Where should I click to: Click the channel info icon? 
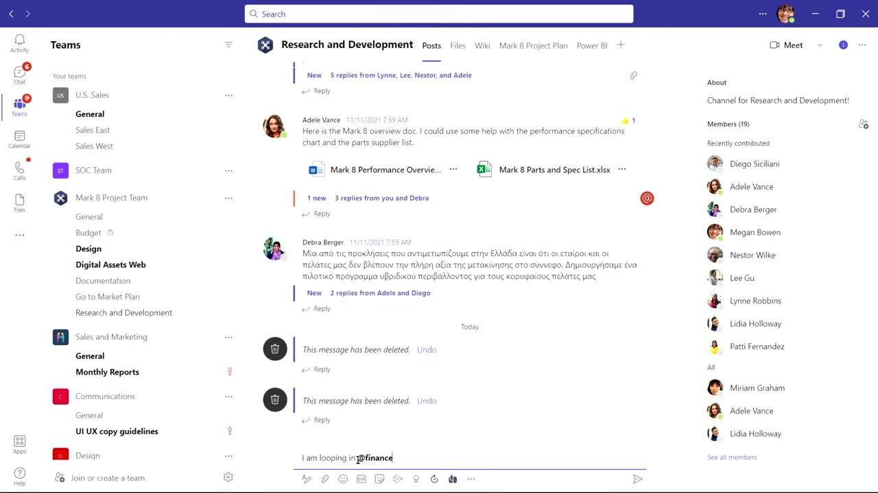(843, 45)
